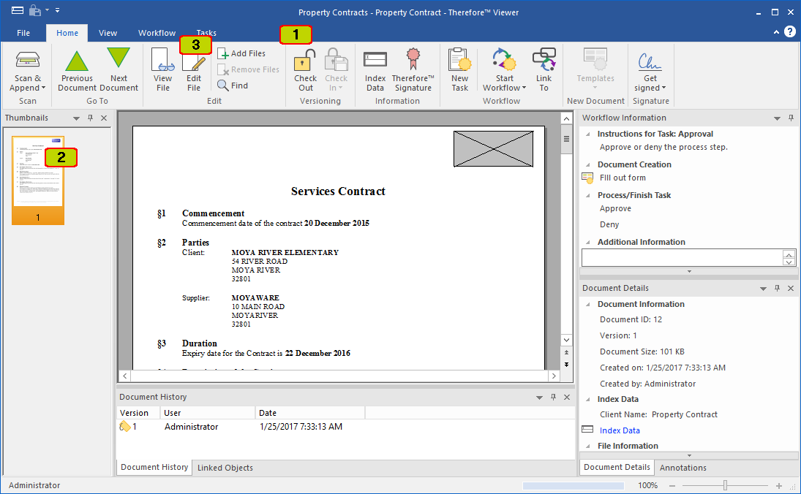The image size is (801, 494).
Task: Select the Scan & Append tool
Action: [x=27, y=69]
